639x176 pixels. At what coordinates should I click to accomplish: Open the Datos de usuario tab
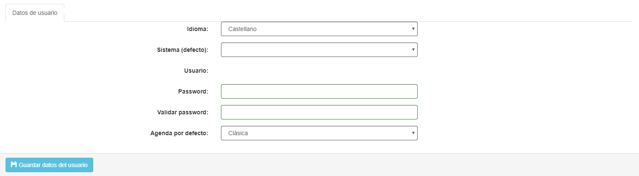[35, 13]
